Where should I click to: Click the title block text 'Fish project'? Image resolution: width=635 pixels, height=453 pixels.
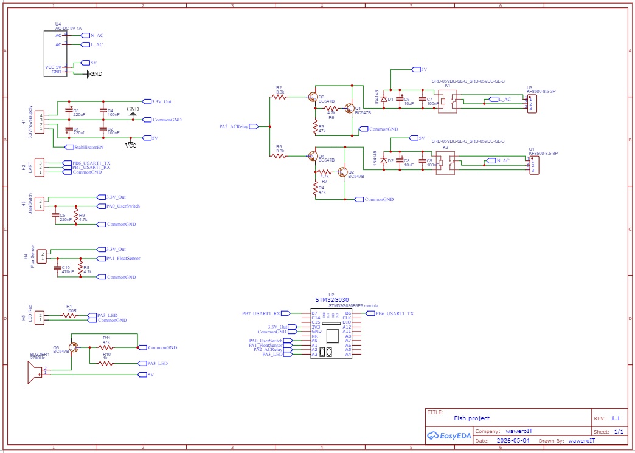pos(471,418)
